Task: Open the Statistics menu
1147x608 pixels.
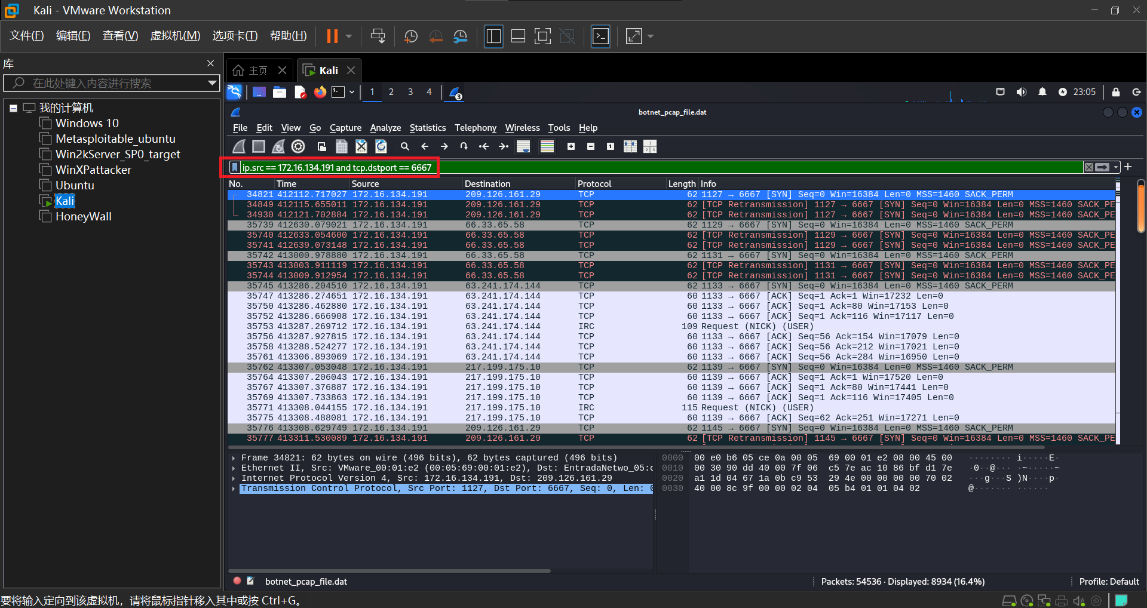Action: [x=427, y=128]
